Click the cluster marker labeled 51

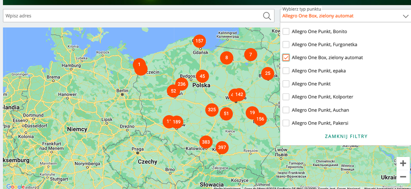[226, 114]
